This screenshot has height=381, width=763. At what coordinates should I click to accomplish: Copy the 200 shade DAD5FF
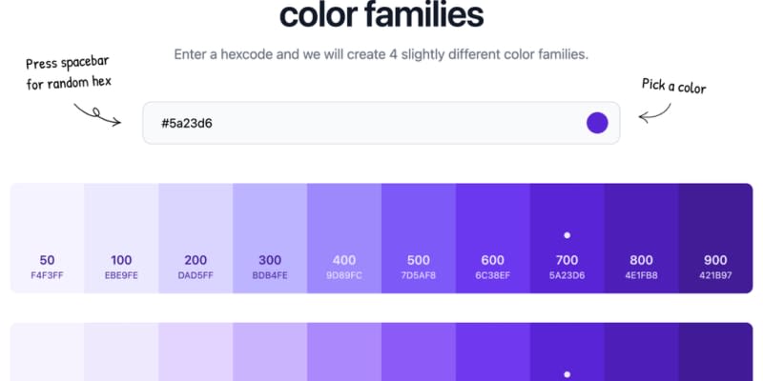[196, 238]
